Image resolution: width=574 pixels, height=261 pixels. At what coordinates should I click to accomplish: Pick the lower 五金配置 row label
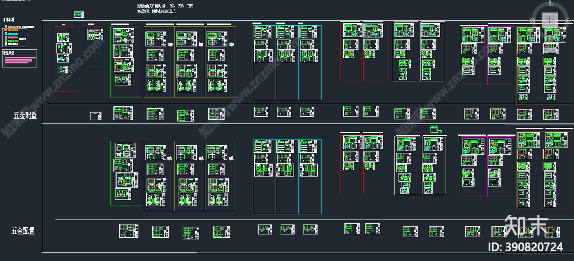(23, 231)
